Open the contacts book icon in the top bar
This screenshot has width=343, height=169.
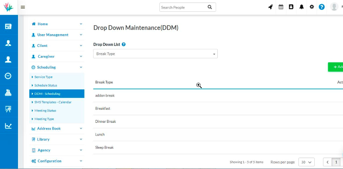(291, 7)
